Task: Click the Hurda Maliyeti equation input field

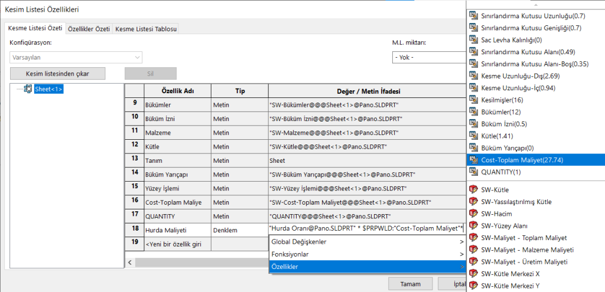Action: 365,228
